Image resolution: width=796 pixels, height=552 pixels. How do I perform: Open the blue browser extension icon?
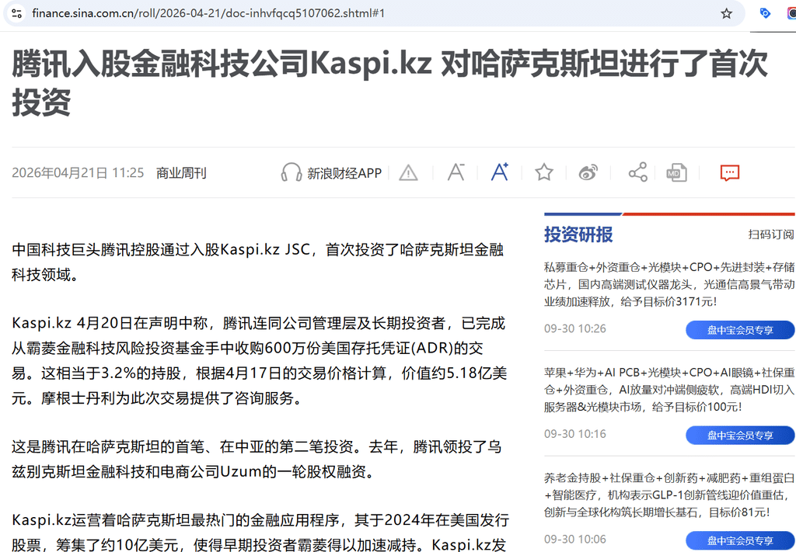[765, 13]
